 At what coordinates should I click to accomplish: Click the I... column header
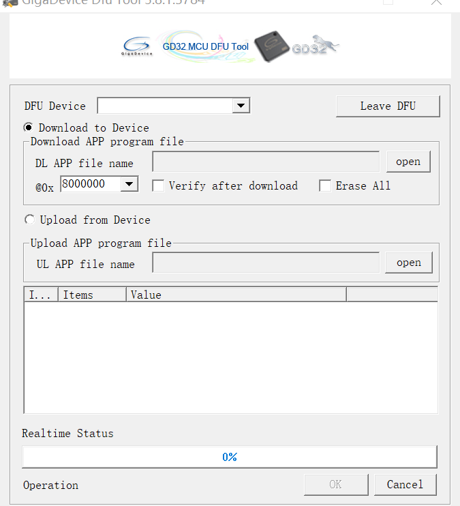point(42,295)
